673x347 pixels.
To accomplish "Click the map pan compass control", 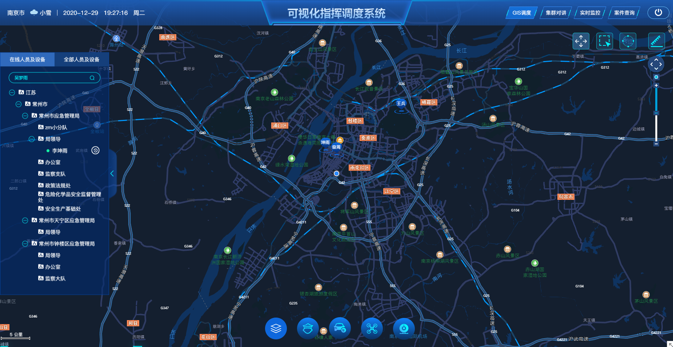I will (656, 64).
